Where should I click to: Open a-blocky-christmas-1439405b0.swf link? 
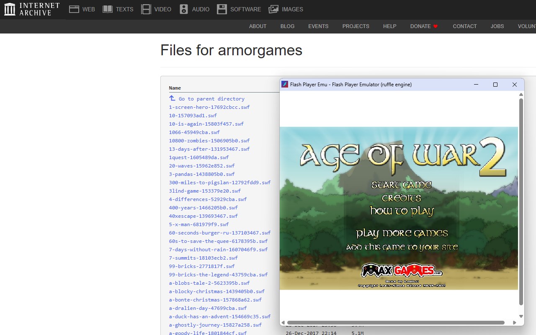217,291
